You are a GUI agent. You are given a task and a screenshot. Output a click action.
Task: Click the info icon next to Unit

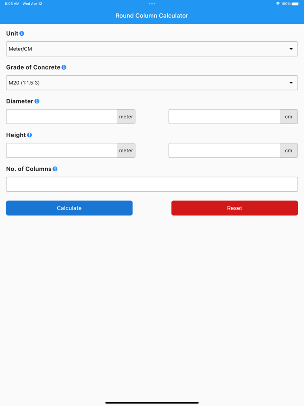point(22,33)
